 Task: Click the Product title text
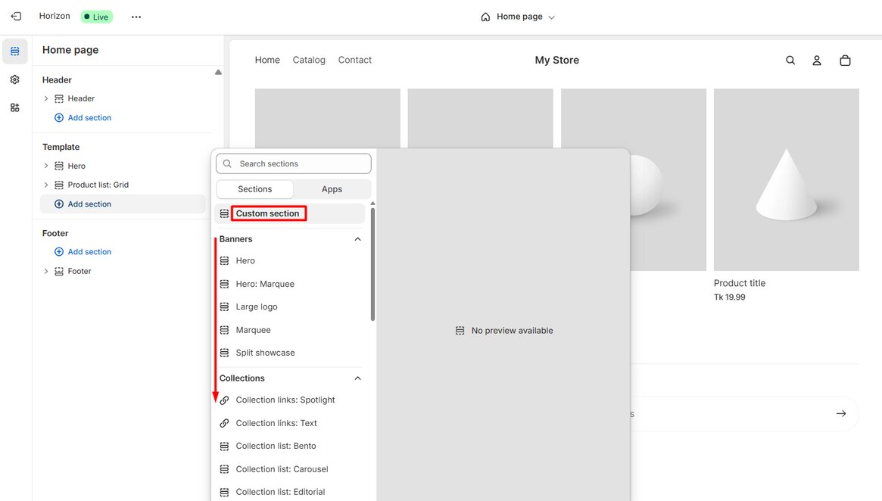click(x=740, y=283)
